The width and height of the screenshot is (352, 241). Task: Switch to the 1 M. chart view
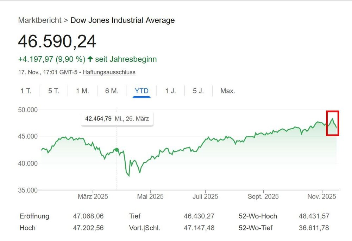[82, 91]
